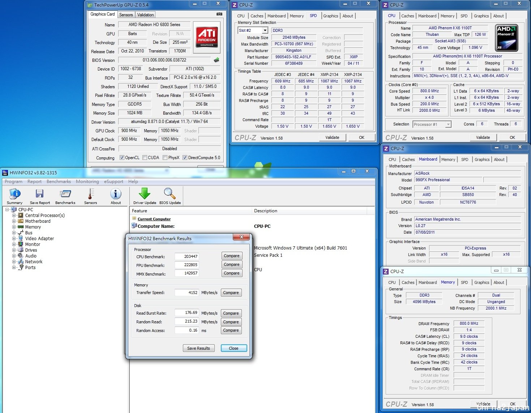Expand Network node in tree
Screen dimensions: 531x413
click(x=14, y=261)
